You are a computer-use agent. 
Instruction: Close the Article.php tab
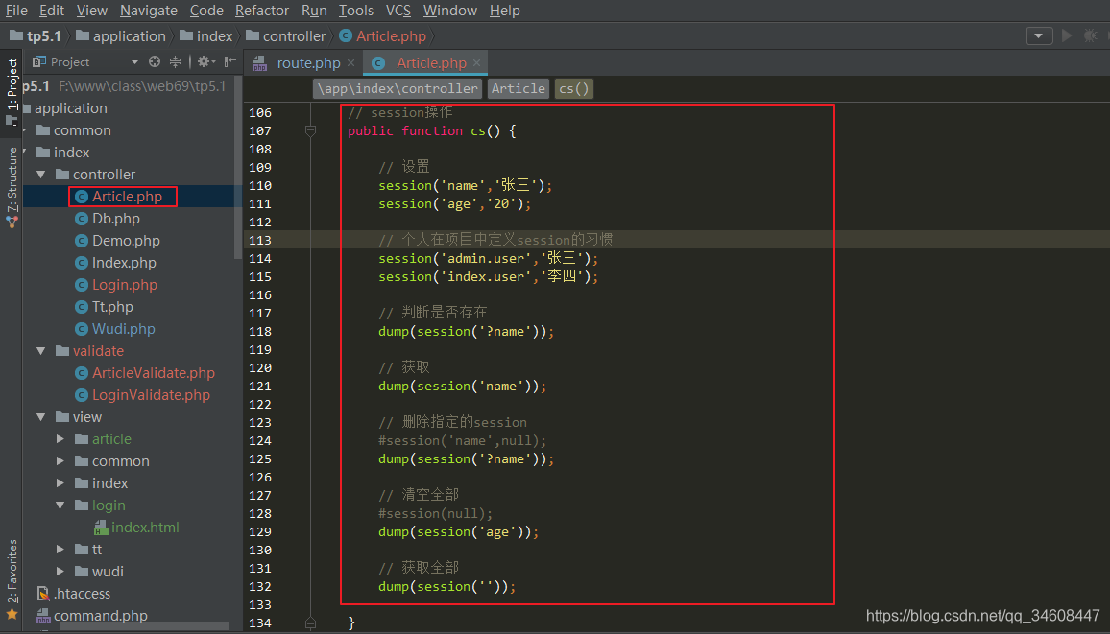pyautogui.click(x=477, y=63)
